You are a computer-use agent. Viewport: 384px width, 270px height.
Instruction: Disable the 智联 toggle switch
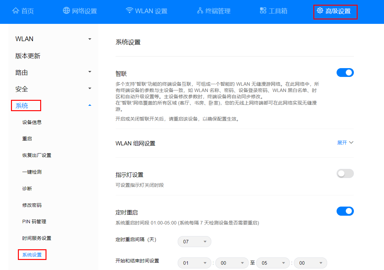345,73
